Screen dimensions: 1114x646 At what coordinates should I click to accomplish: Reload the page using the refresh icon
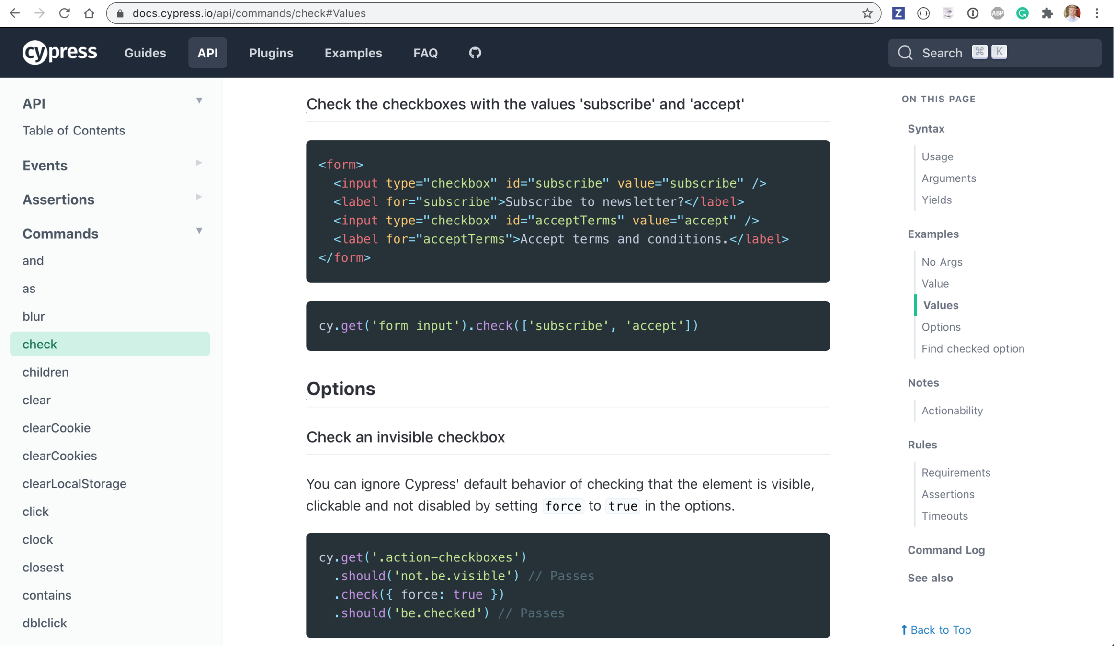click(64, 13)
